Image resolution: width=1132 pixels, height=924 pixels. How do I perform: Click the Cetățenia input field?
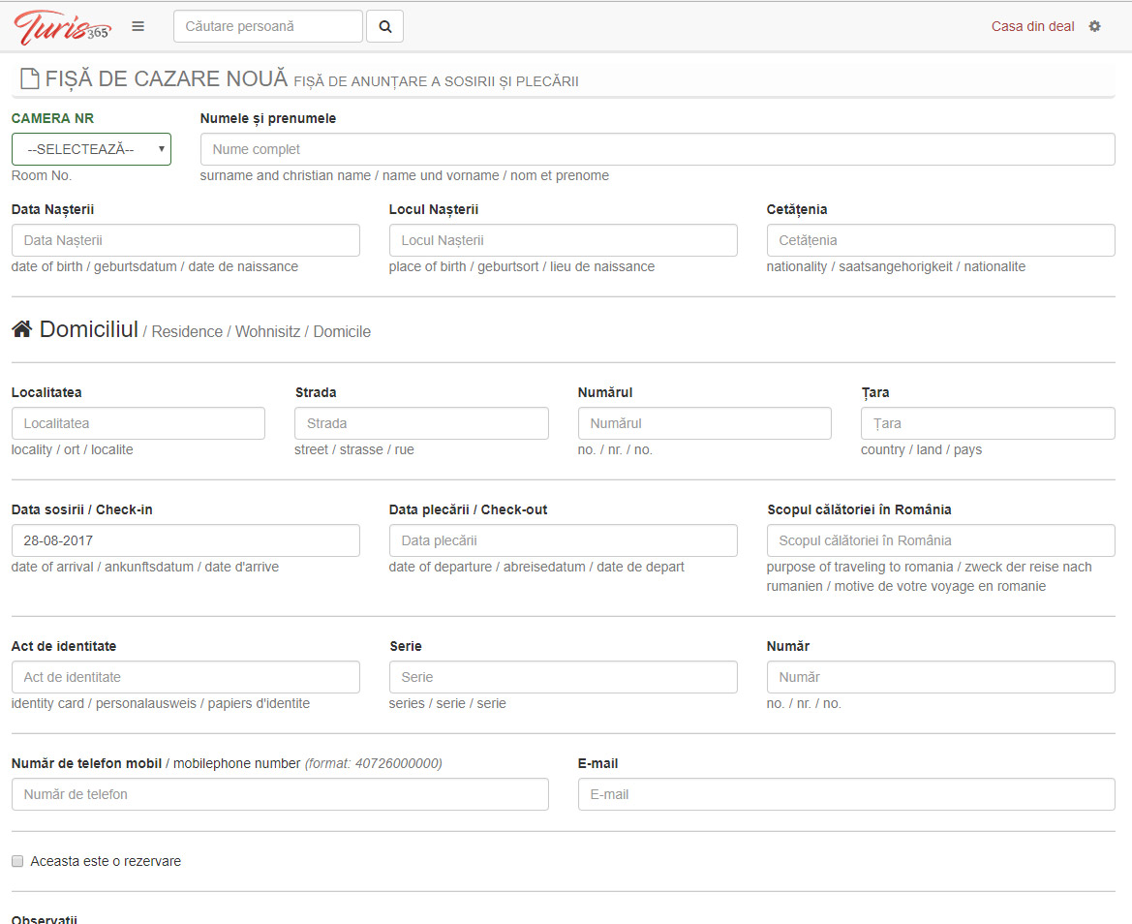click(x=940, y=240)
